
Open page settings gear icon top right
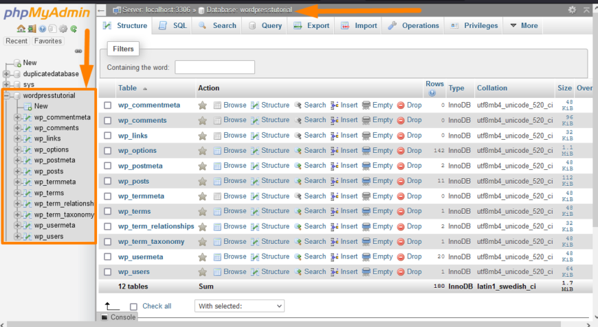[572, 10]
